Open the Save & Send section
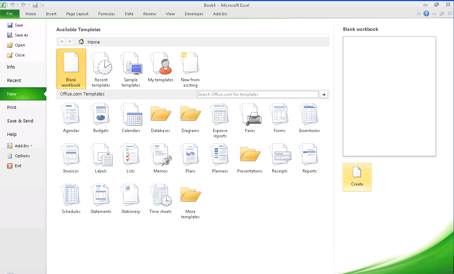The height and width of the screenshot is (274, 454). click(23, 121)
